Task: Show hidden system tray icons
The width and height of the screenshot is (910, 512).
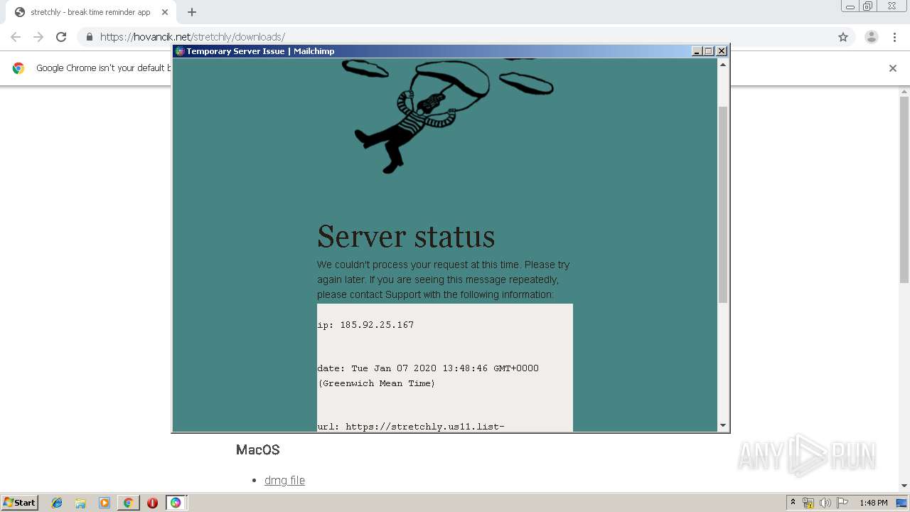Action: point(793,503)
